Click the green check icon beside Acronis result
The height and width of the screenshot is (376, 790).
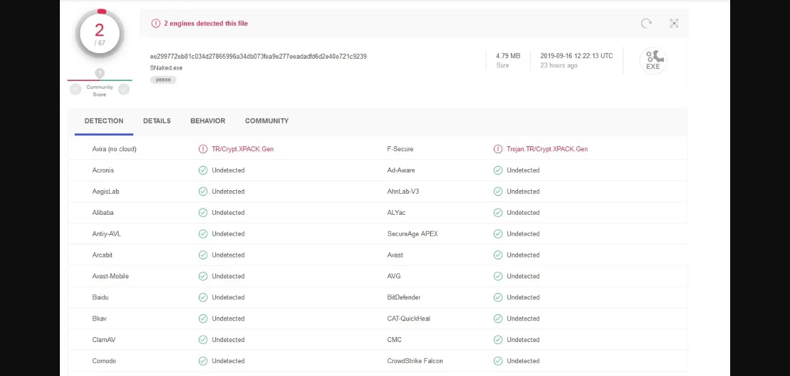click(x=203, y=170)
